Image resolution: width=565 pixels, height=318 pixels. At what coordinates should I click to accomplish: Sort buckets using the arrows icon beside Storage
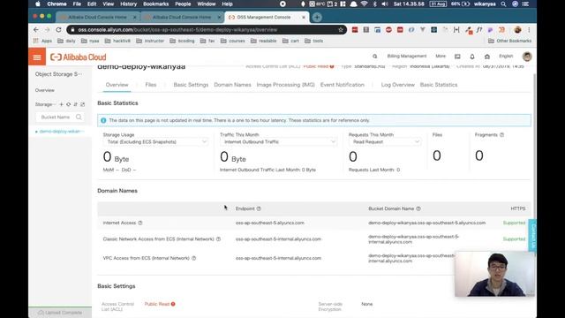coord(75,104)
